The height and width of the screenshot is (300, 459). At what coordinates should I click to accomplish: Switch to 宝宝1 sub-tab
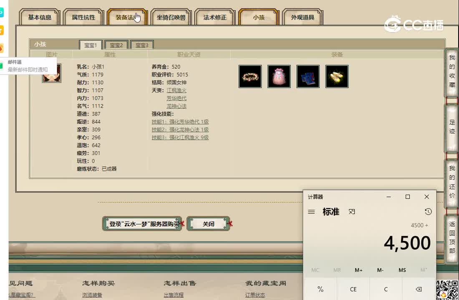pyautogui.click(x=91, y=45)
